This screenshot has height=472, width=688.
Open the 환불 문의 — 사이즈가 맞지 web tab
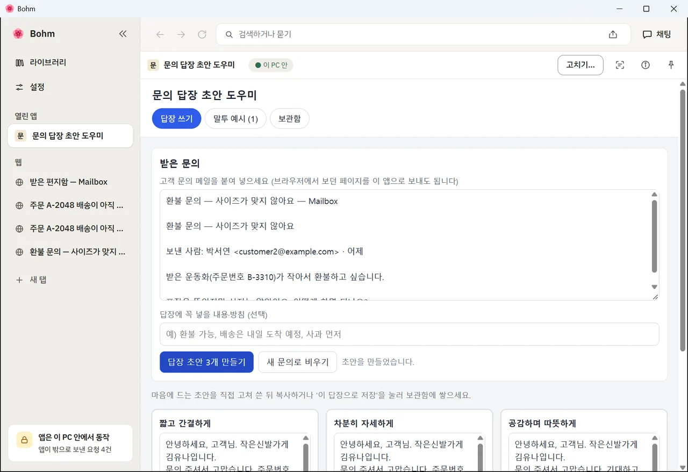point(70,252)
